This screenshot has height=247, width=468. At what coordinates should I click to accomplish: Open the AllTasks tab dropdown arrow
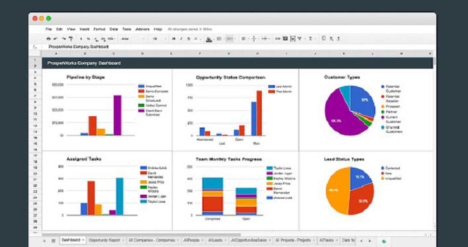pyautogui.click(x=337, y=240)
